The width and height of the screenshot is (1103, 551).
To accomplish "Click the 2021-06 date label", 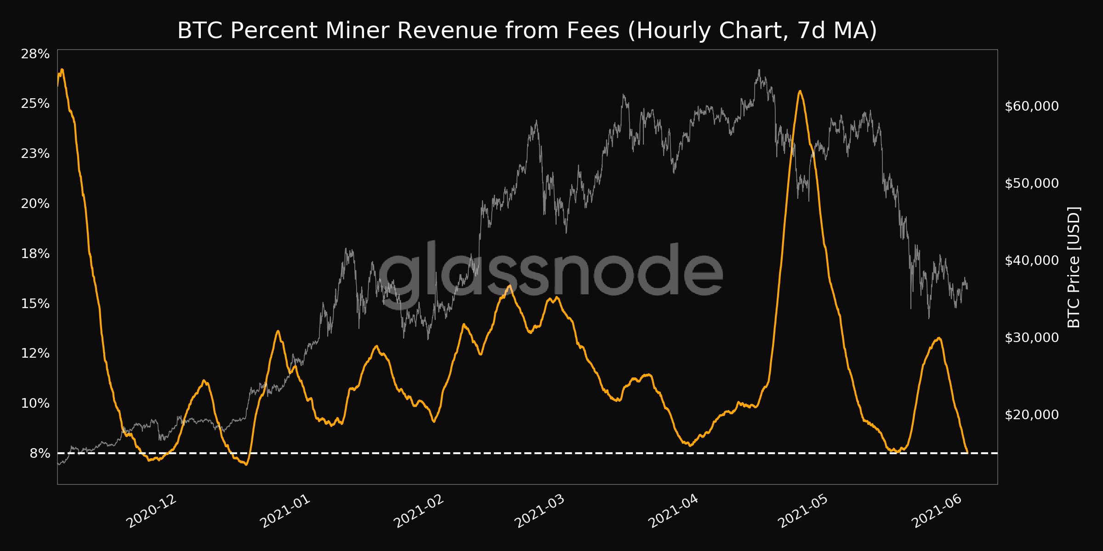I will pos(937,512).
